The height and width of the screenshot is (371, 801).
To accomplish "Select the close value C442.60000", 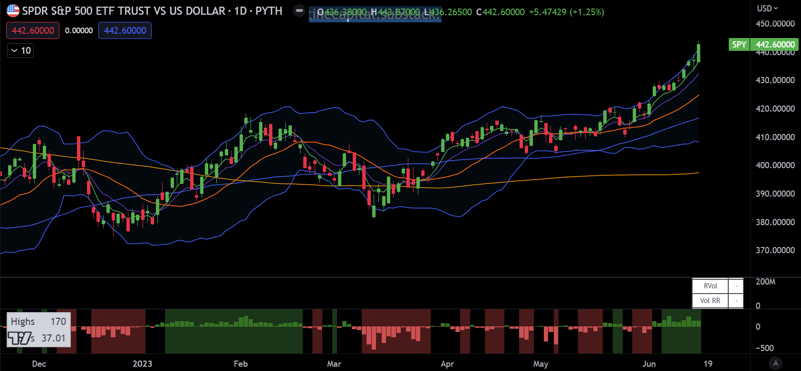I will pyautogui.click(x=501, y=12).
